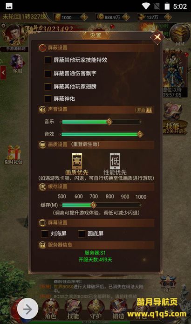Open the 角色 character menu
Image resolution: width=191 pixels, height=324 pixels.
point(51,309)
